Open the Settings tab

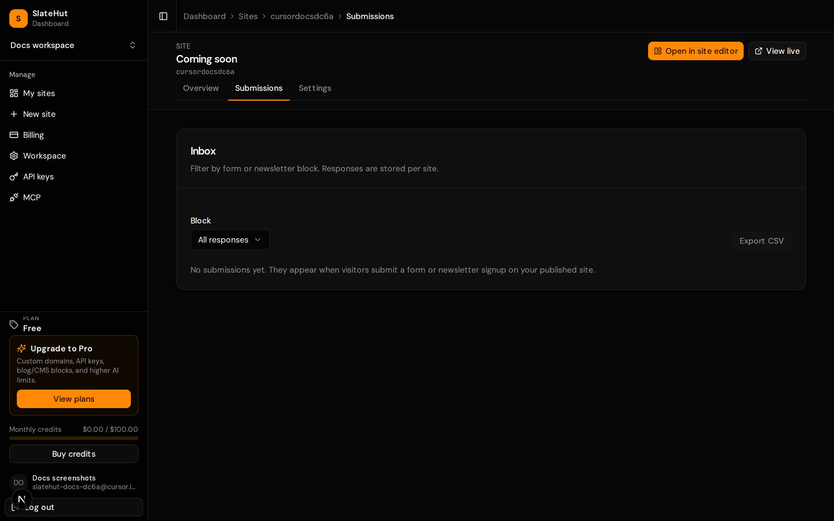[315, 88]
